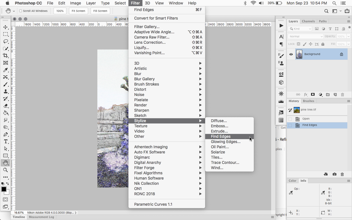352x220 pixels.
Task: Open the Fill dropdown arrow
Action: [348, 44]
